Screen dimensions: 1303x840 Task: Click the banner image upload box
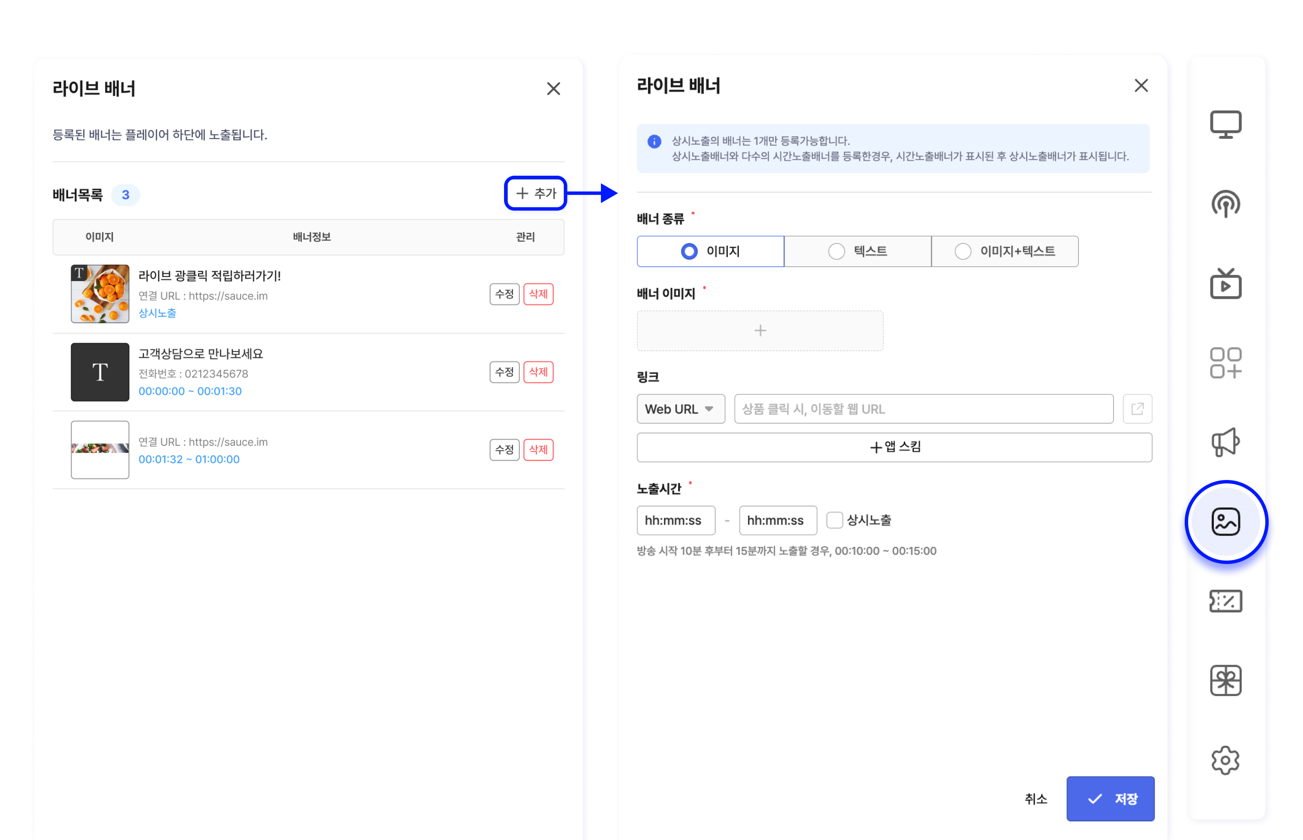760,330
